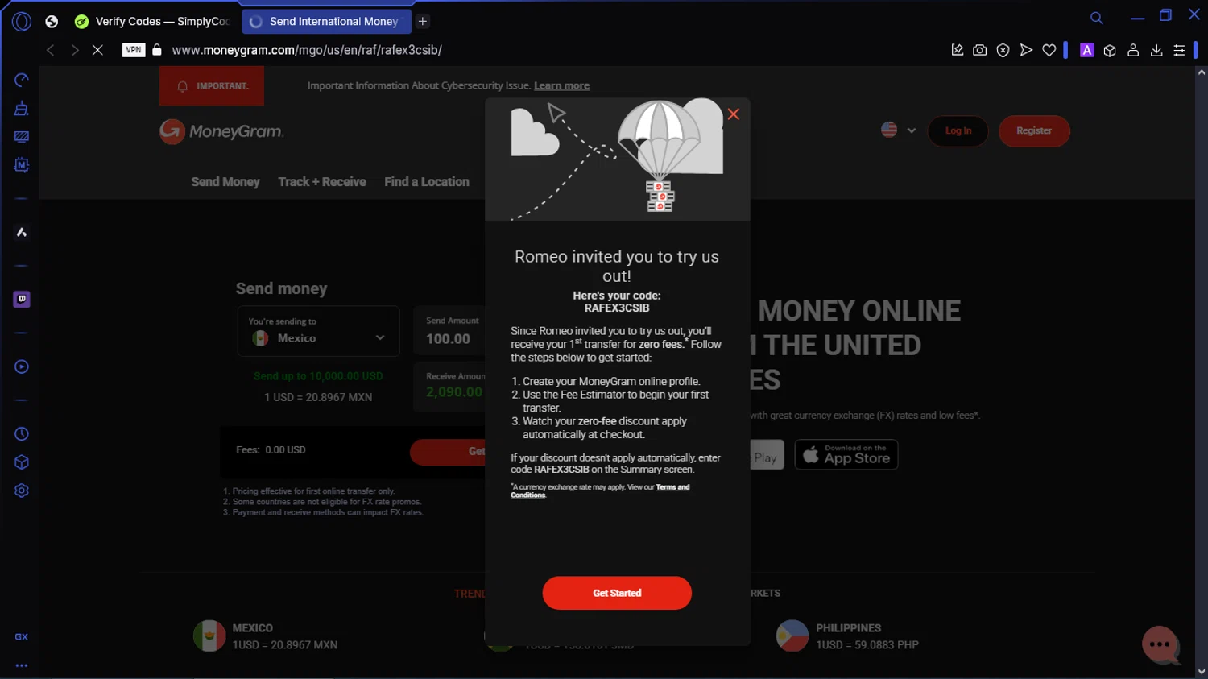Click the MoneyGram logo
Image resolution: width=1208 pixels, height=679 pixels.
[221, 131]
